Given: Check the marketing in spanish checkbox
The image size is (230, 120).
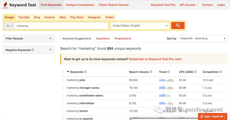Looking at the screenshot, I should click(x=63, y=119).
